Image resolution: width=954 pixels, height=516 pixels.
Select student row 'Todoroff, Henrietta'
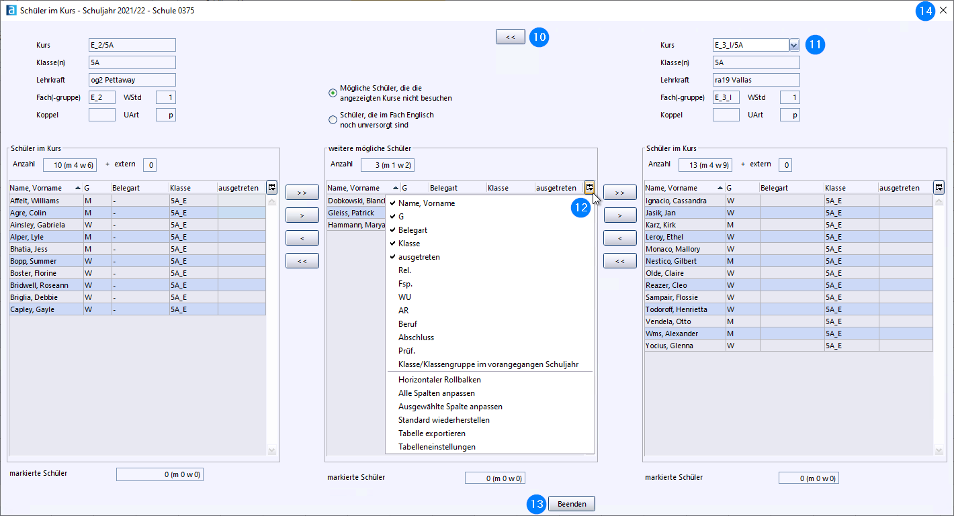coord(789,309)
